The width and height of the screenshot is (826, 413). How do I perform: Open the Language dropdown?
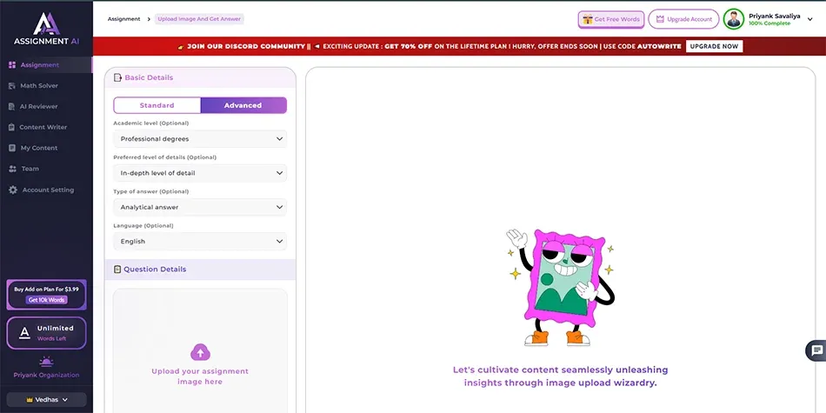(200, 241)
